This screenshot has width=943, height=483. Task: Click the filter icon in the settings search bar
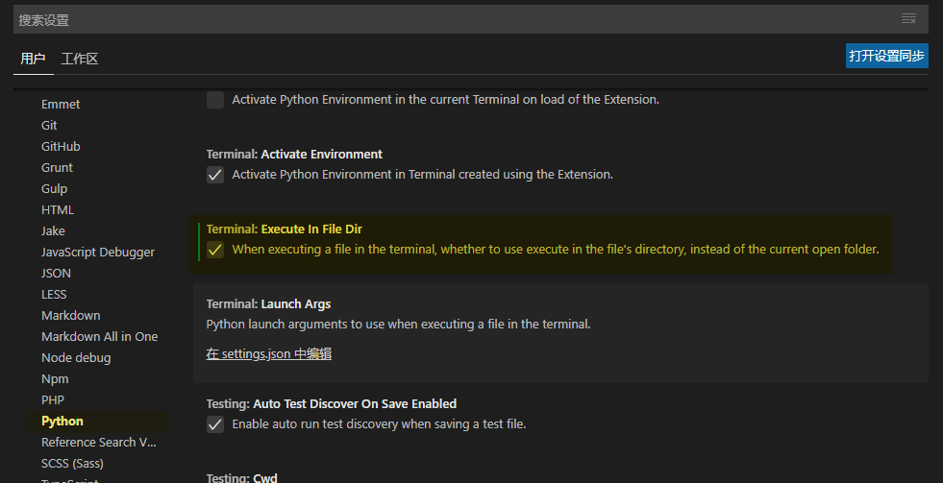pyautogui.click(x=908, y=19)
